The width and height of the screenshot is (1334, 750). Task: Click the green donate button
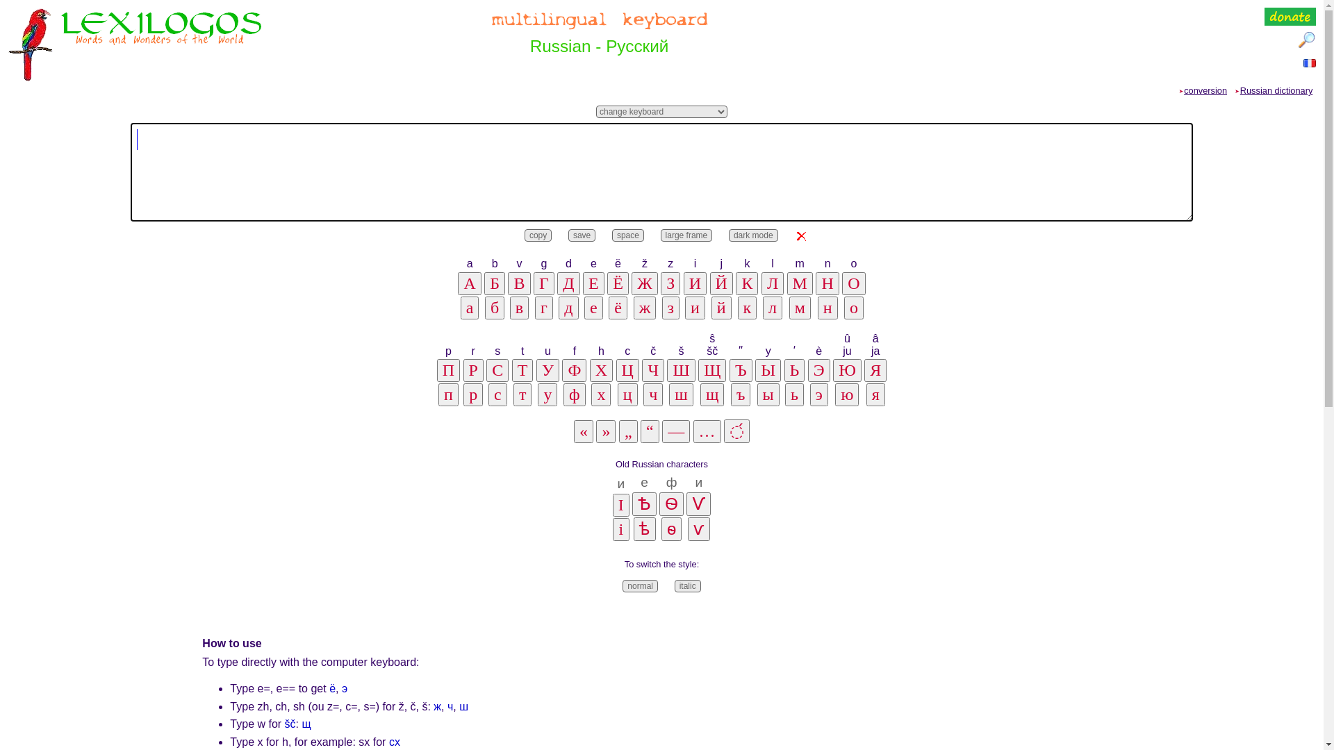1290,17
